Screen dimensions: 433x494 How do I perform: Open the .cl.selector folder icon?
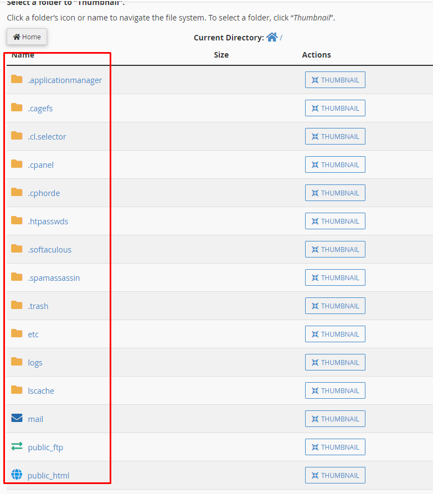coord(17,136)
